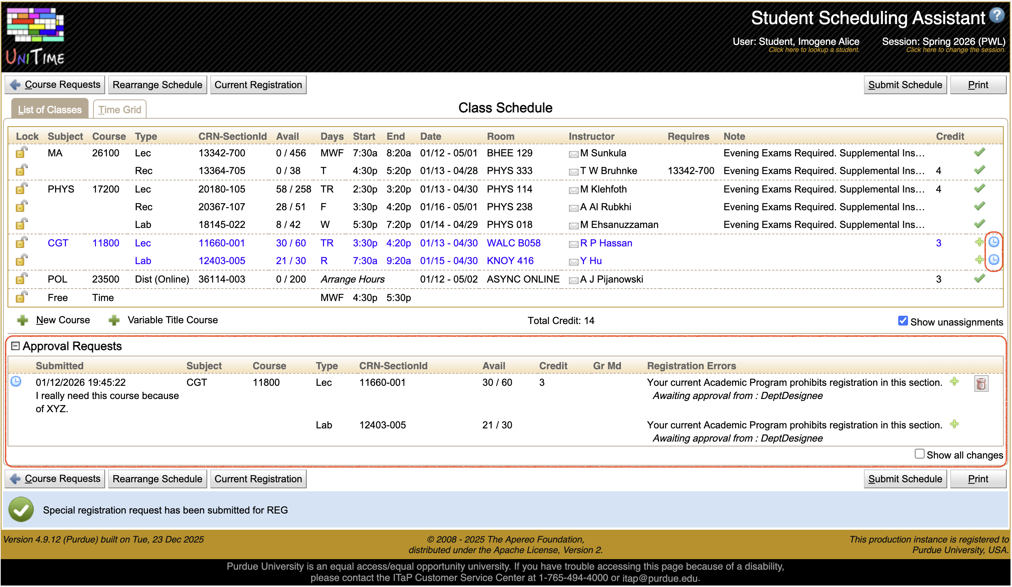Click the clock icon beside CGT Lab 12403-005

(x=994, y=260)
